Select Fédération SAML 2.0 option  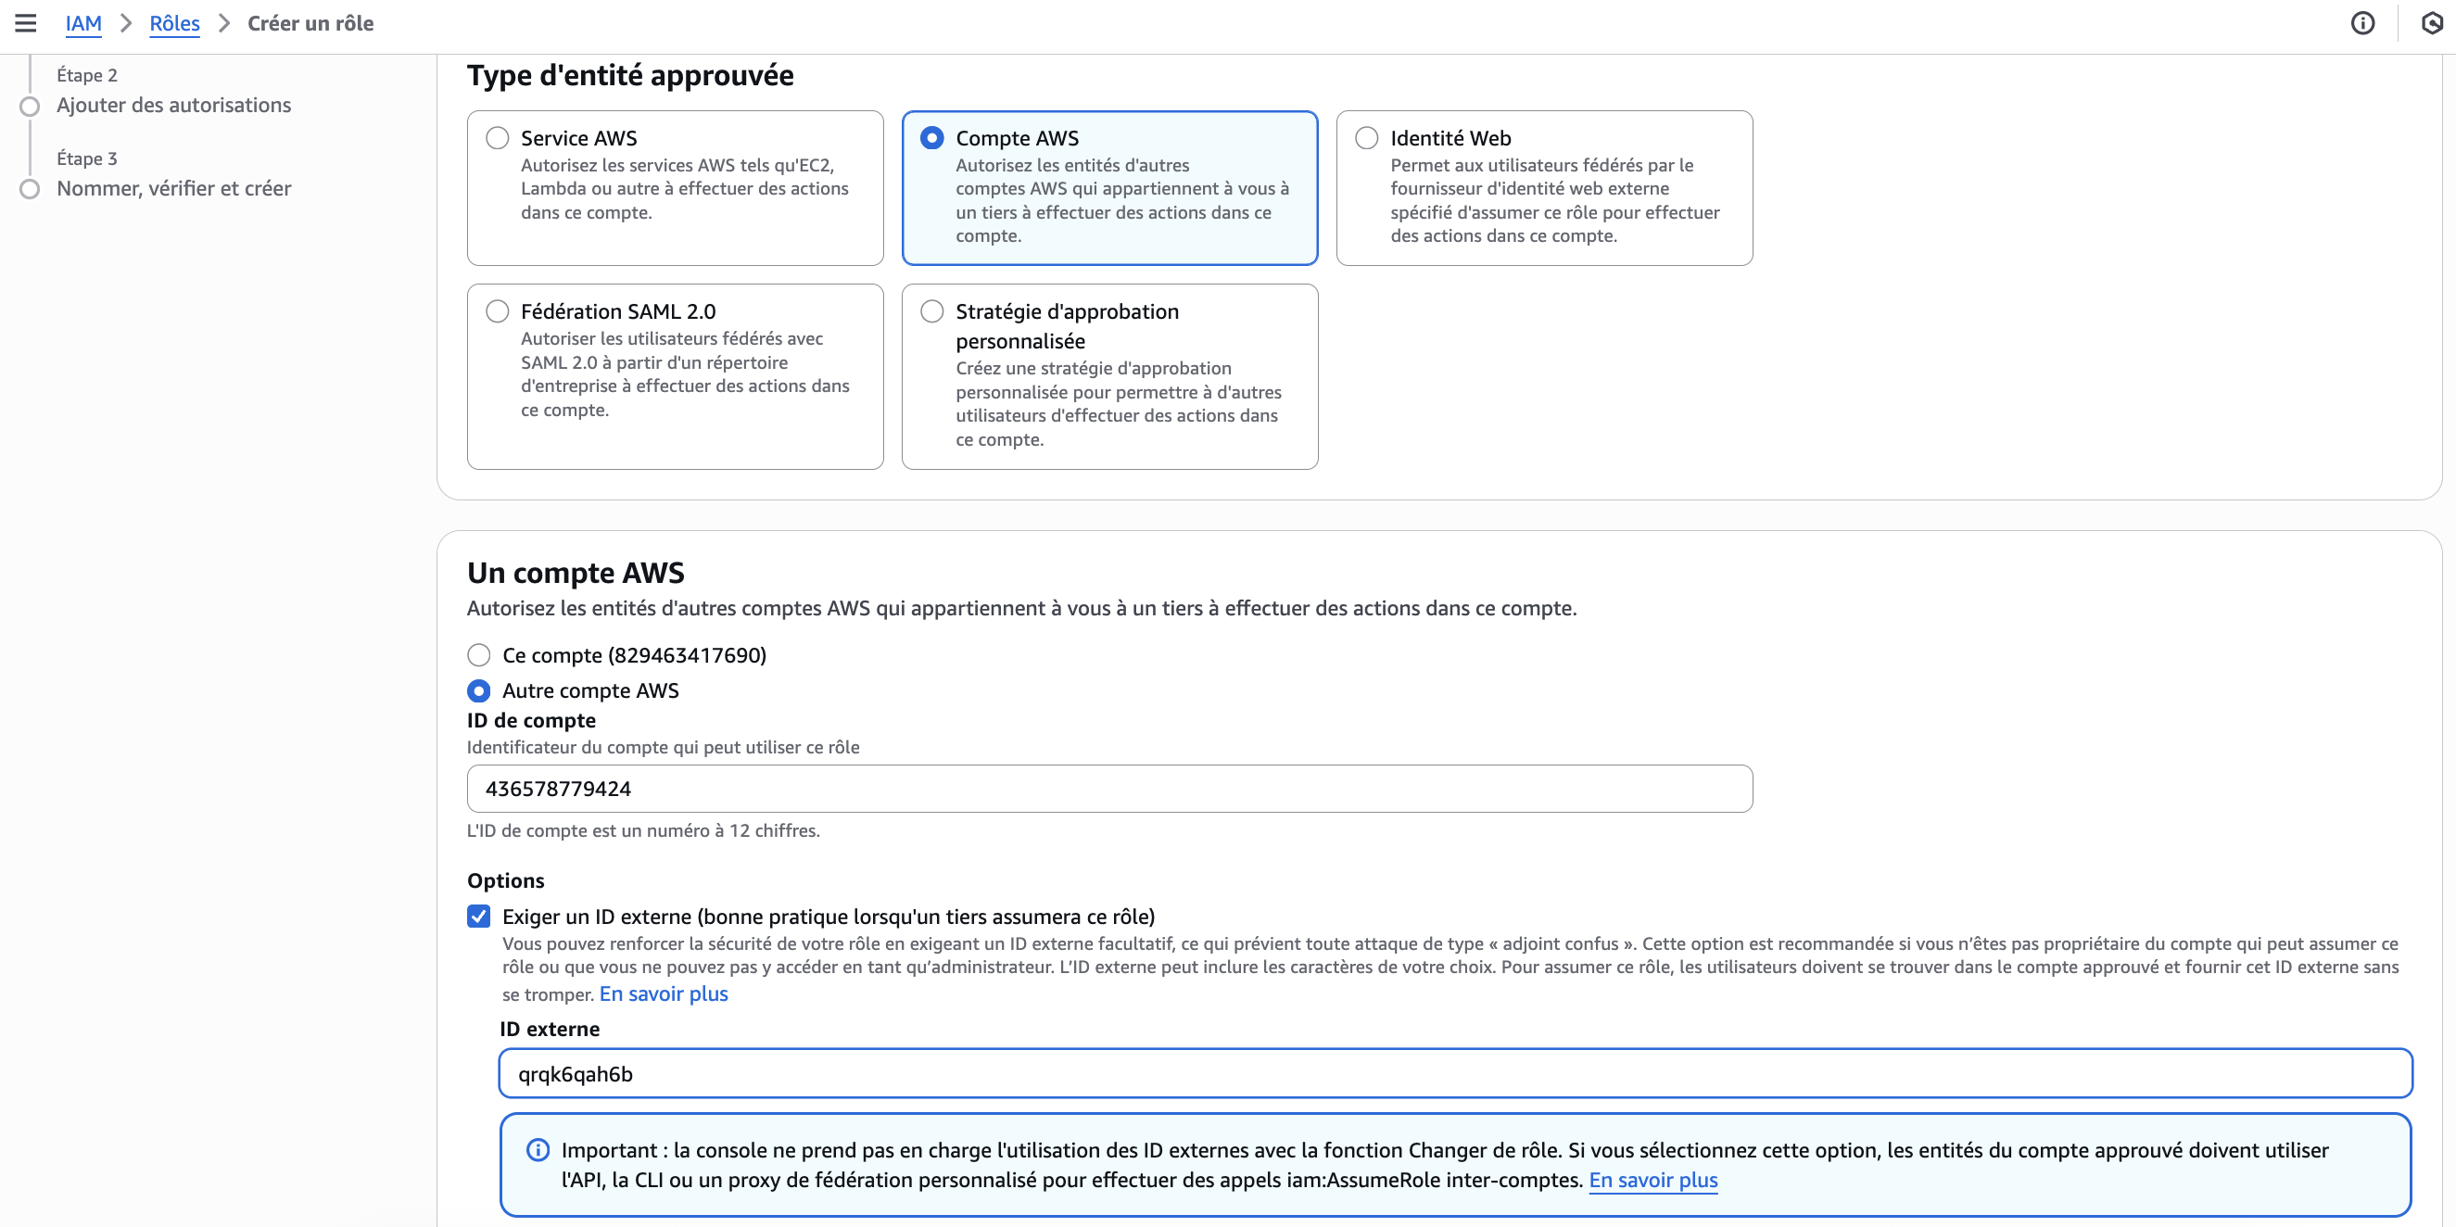tap(498, 311)
